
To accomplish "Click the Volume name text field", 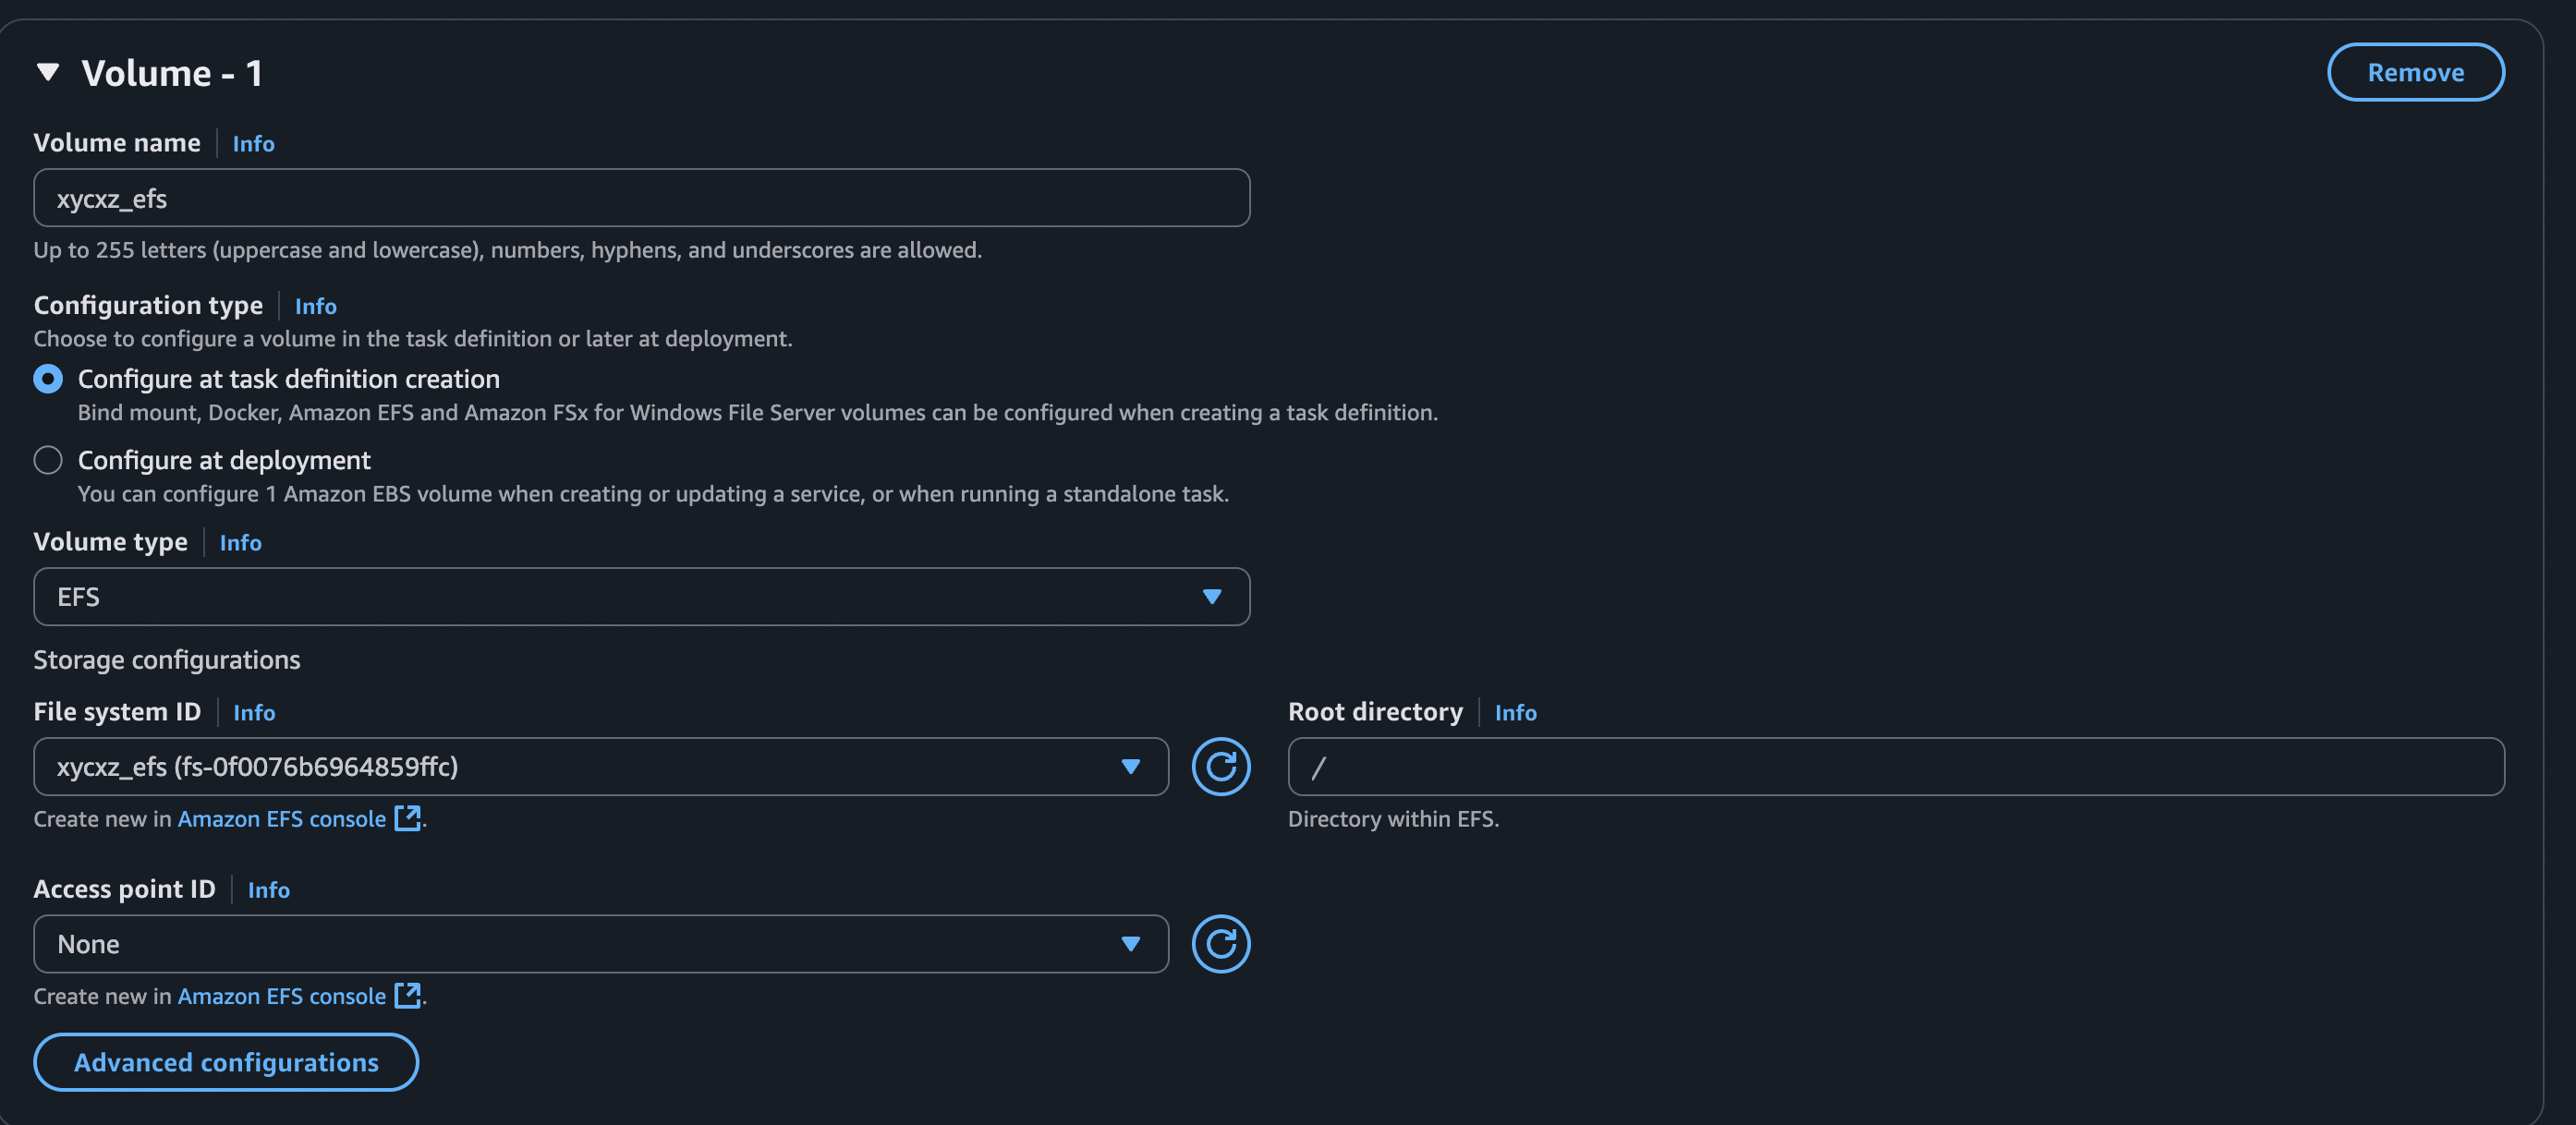I will coord(641,198).
